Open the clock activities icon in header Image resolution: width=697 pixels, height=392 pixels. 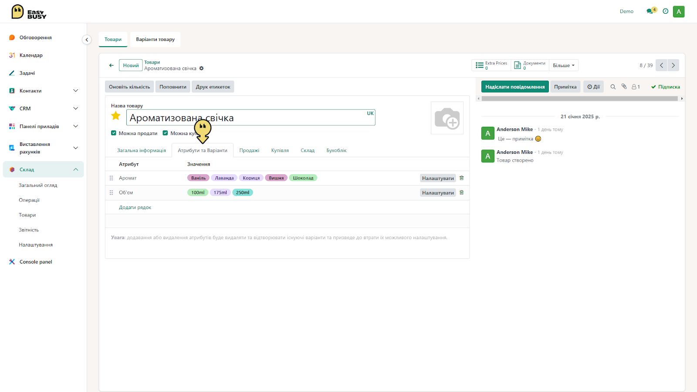pos(665,11)
